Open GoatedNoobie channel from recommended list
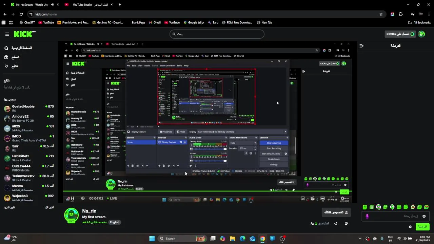Screen dimensions: 434x244 click(29, 108)
